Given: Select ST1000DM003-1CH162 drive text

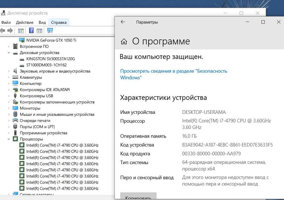Looking at the screenshot, I should [x=46, y=65].
